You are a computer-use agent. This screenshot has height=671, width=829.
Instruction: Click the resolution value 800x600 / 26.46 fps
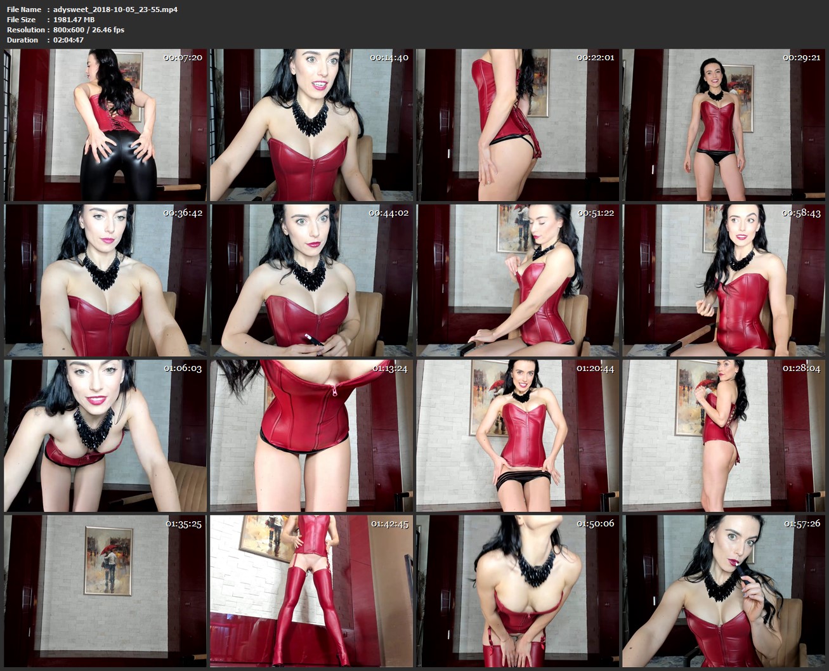(x=89, y=30)
